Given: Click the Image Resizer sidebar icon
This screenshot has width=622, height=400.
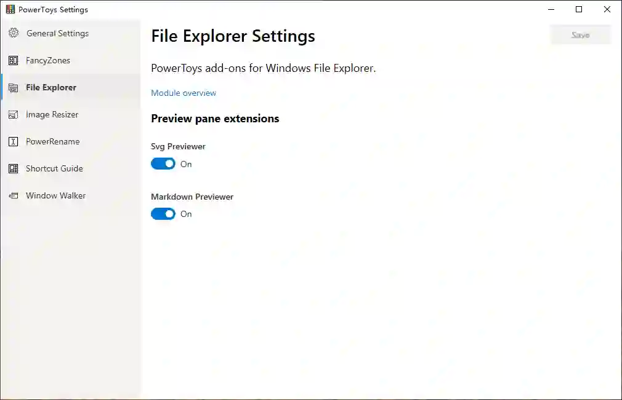Looking at the screenshot, I should [14, 115].
